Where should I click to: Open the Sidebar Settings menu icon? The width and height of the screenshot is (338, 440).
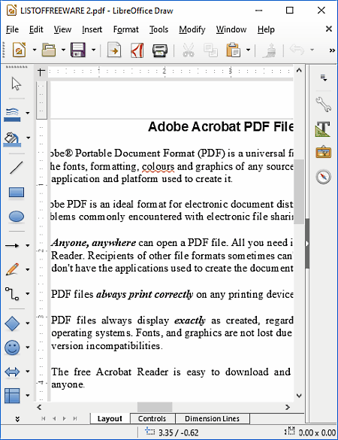324,77
